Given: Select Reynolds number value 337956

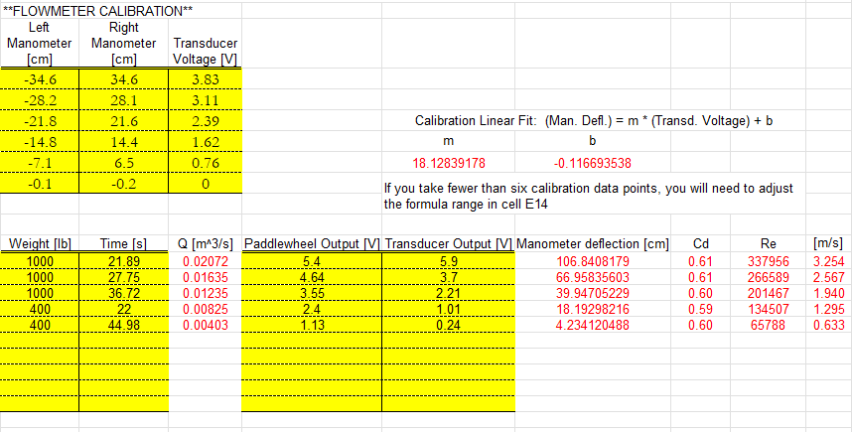Looking at the screenshot, I should pos(768,261).
